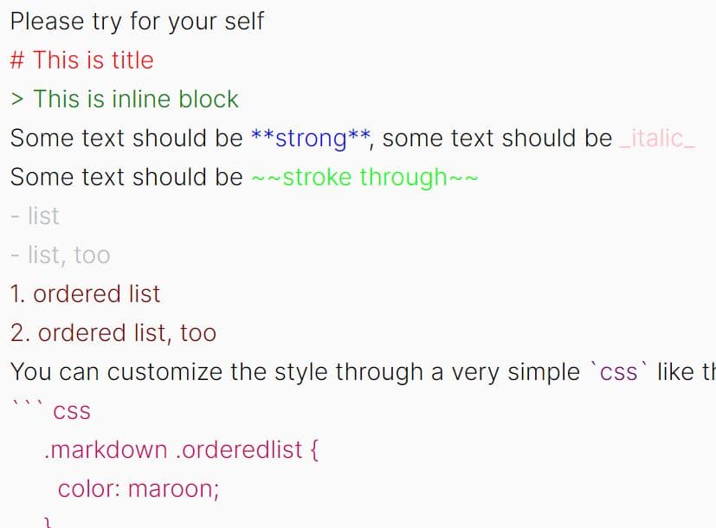Click the word 'maroon' in code block
Image resolution: width=716 pixels, height=528 pixels.
[x=171, y=489]
